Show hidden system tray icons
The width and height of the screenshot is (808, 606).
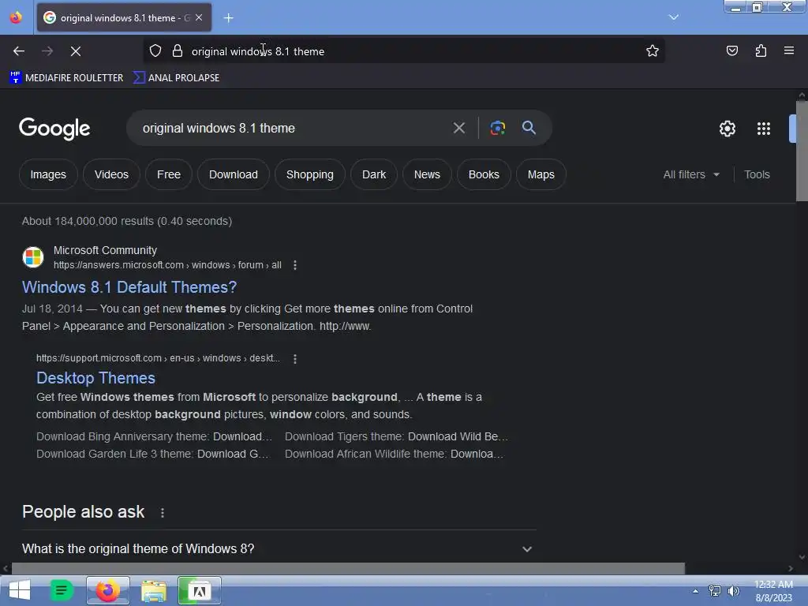click(x=695, y=591)
